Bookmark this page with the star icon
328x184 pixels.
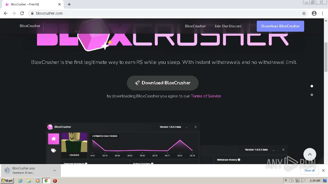[304, 13]
